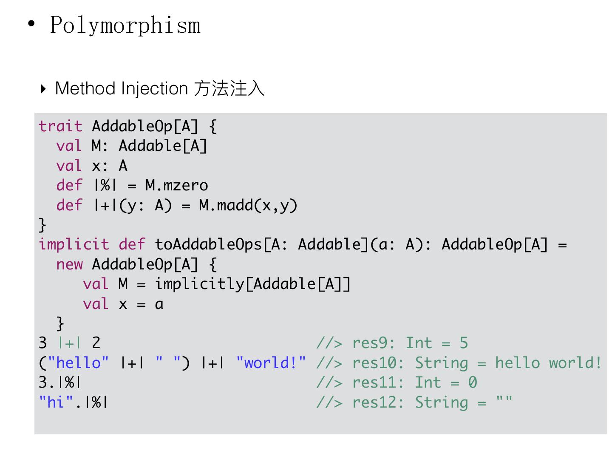Click the "world!" string literal

click(271, 363)
